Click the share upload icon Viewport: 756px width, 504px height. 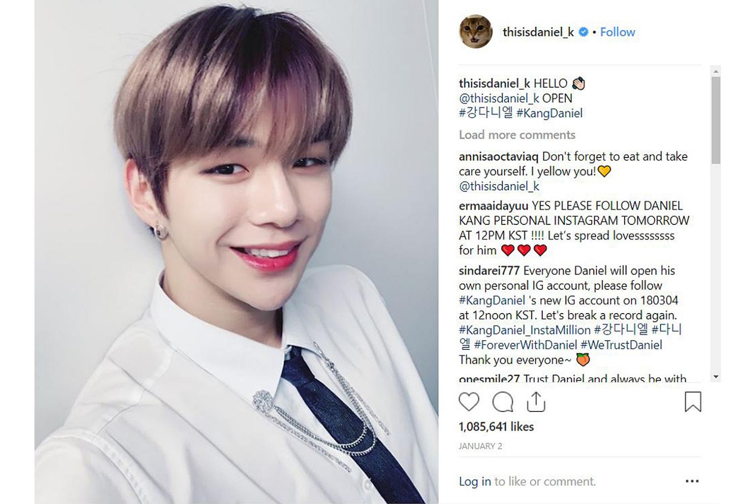click(536, 402)
